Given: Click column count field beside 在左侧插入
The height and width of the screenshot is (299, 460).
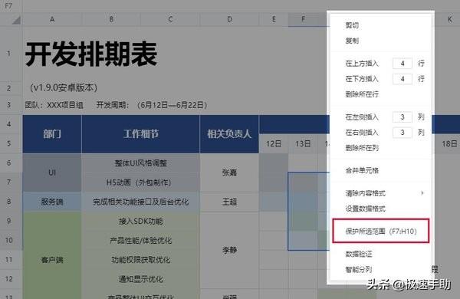Looking at the screenshot, I should pyautogui.click(x=402, y=117).
